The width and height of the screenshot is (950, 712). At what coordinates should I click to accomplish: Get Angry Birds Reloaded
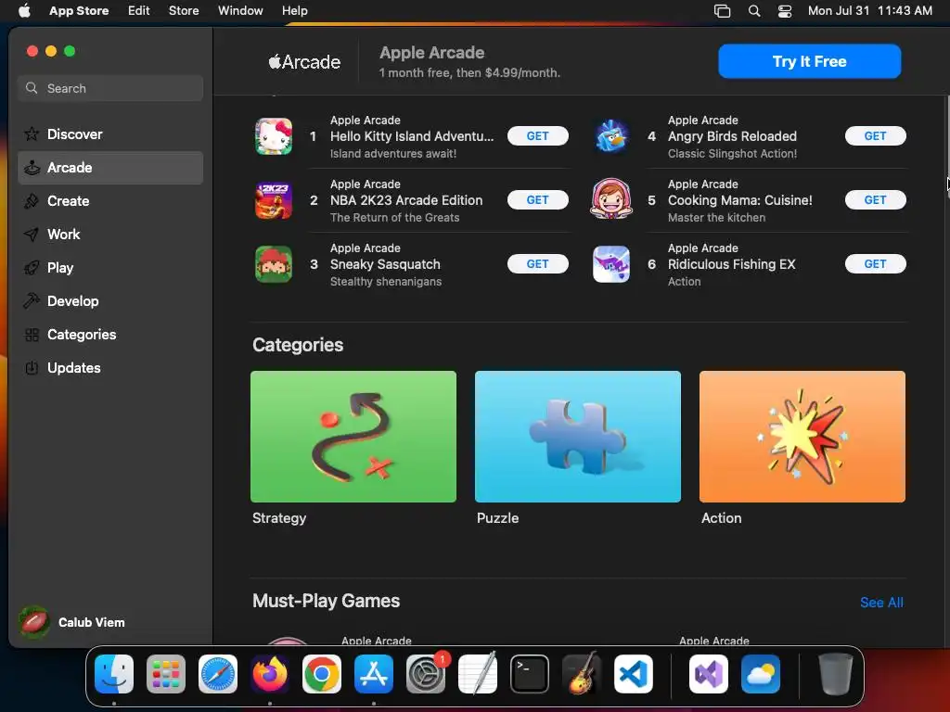pos(876,136)
